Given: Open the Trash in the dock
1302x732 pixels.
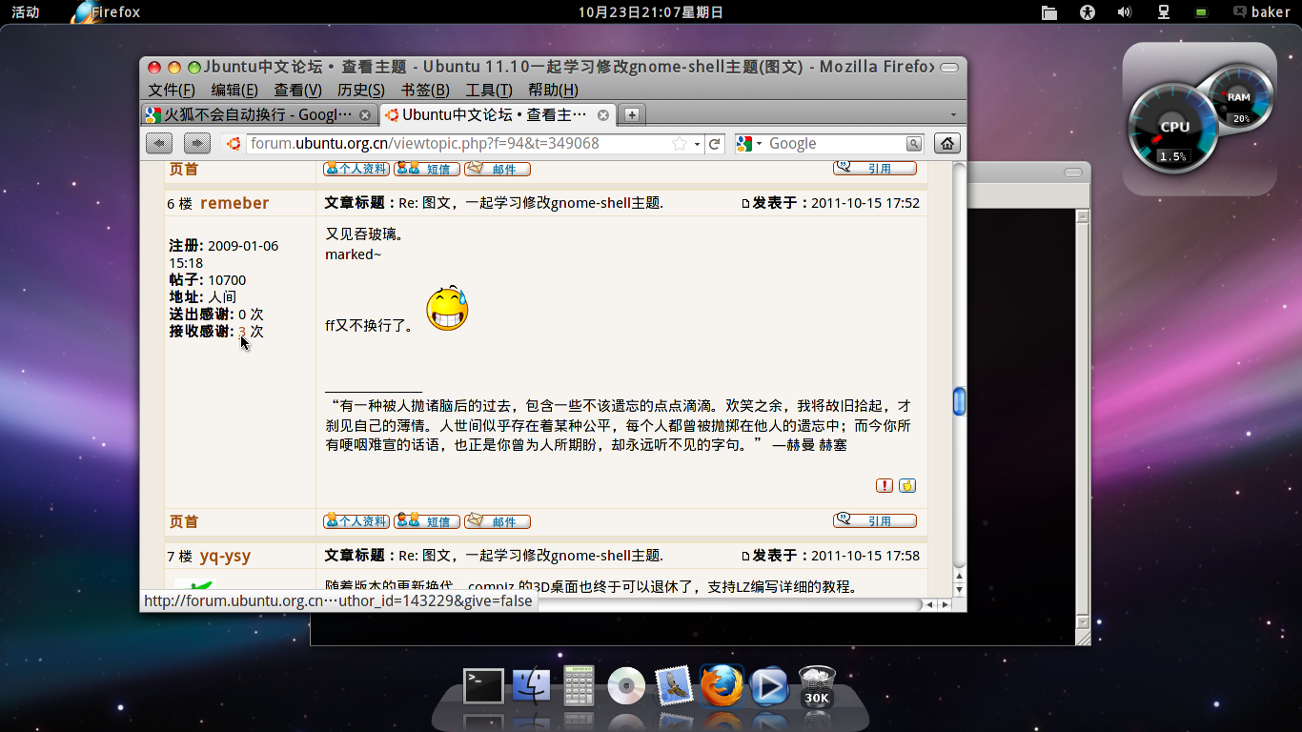Looking at the screenshot, I should pyautogui.click(x=817, y=687).
